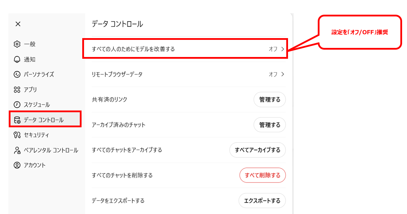Click the Data Controls (データ コントロール) database icon
The height and width of the screenshot is (214, 407).
pos(17,120)
